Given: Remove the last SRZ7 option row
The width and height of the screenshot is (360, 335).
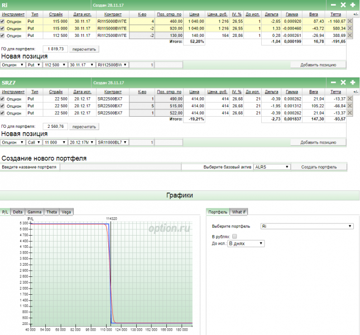Looking at the screenshot, I should pyautogui.click(x=350, y=113).
